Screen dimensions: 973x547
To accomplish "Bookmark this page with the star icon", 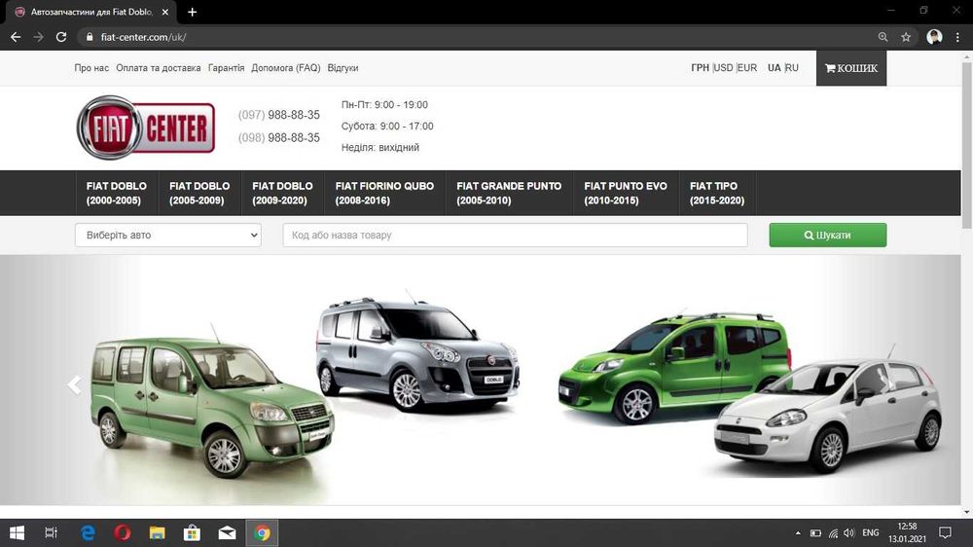I will point(906,37).
